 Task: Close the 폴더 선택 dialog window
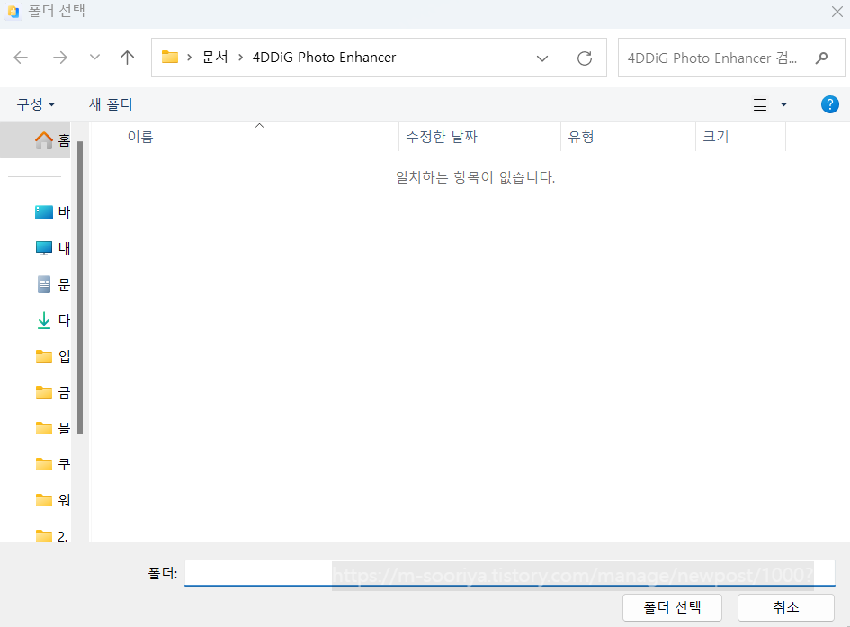[837, 12]
